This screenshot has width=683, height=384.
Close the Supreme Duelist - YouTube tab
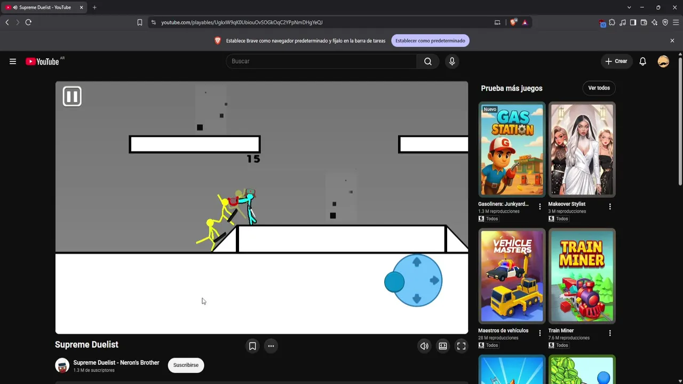pyautogui.click(x=81, y=7)
